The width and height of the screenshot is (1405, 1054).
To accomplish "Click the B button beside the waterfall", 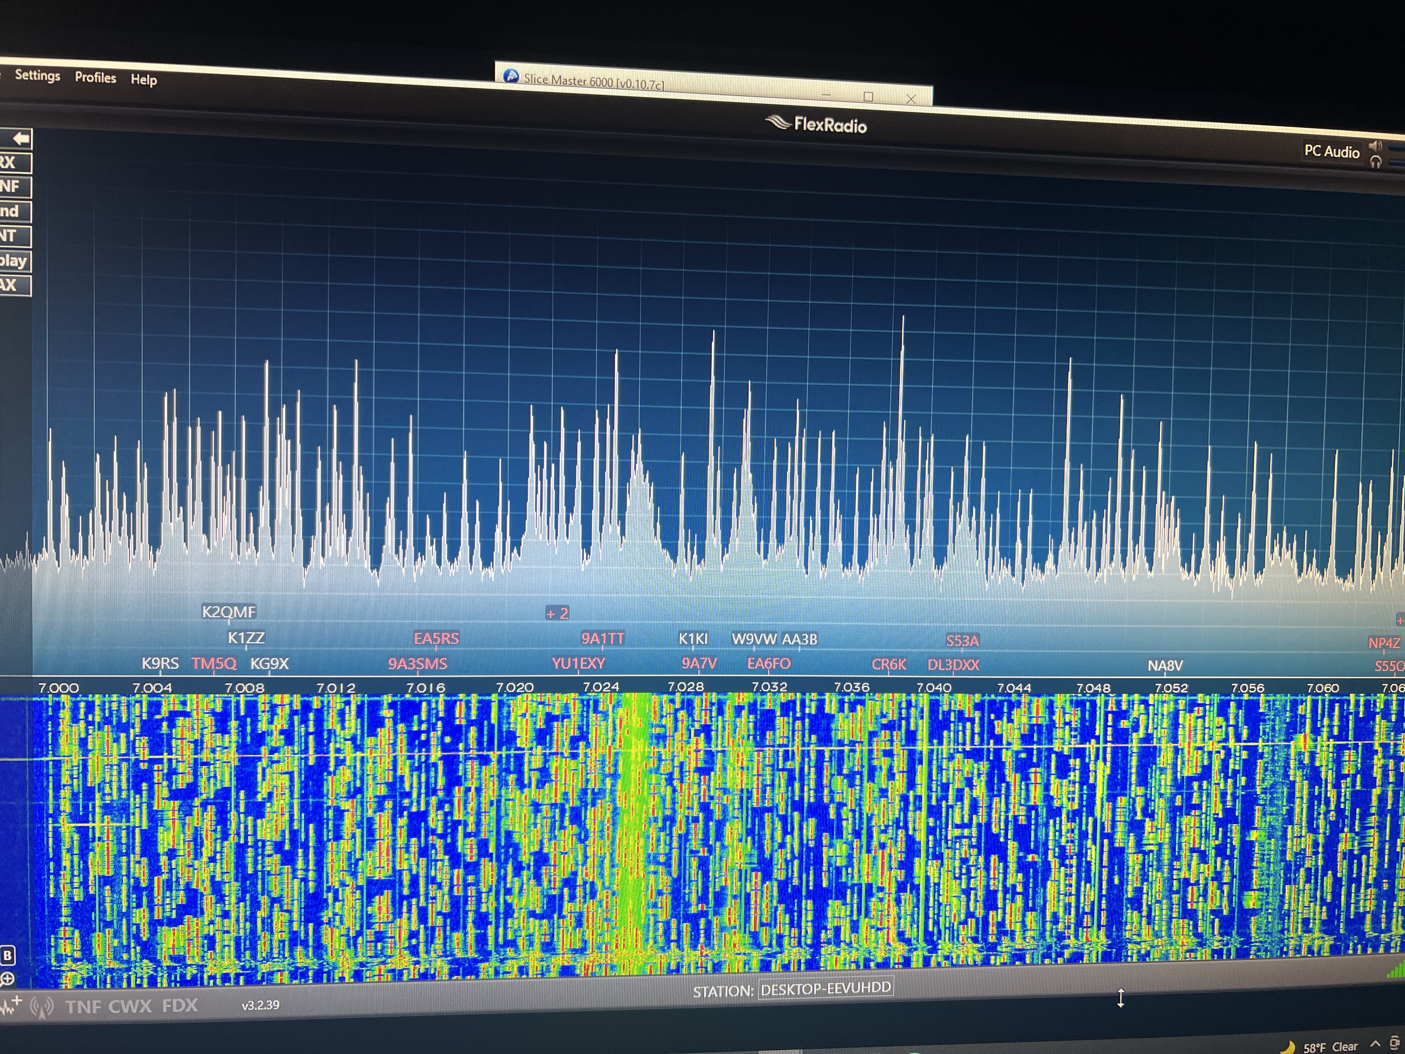I will (x=8, y=955).
